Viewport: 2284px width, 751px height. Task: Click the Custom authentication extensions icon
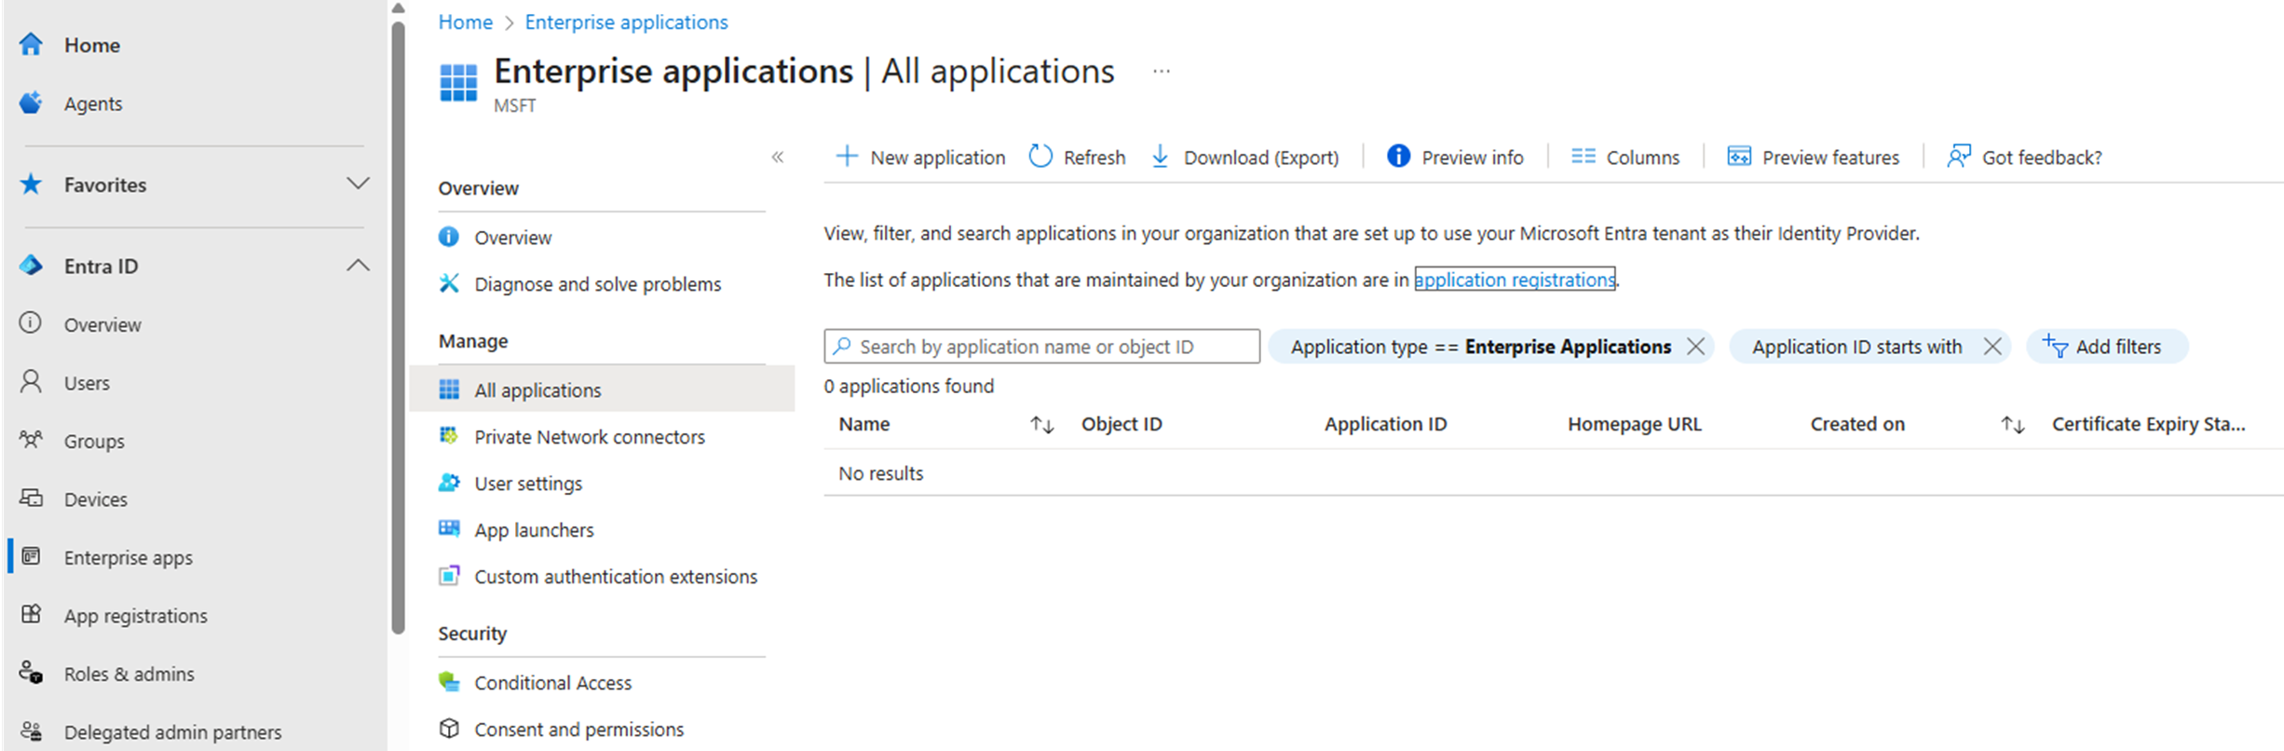449,576
